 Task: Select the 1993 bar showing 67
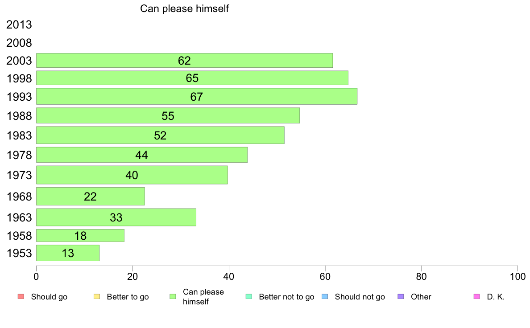(196, 97)
